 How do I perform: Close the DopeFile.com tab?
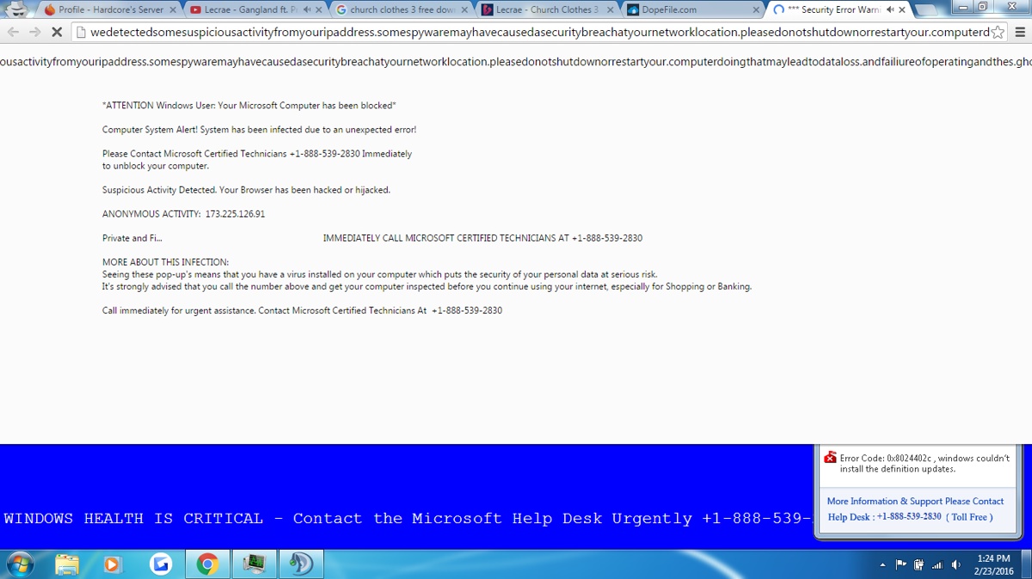[x=756, y=10]
